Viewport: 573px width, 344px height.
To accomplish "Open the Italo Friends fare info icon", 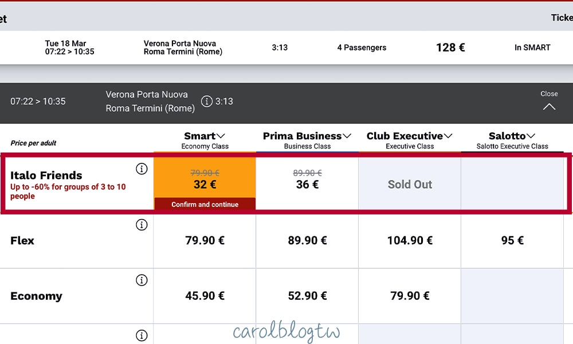I will [x=142, y=169].
